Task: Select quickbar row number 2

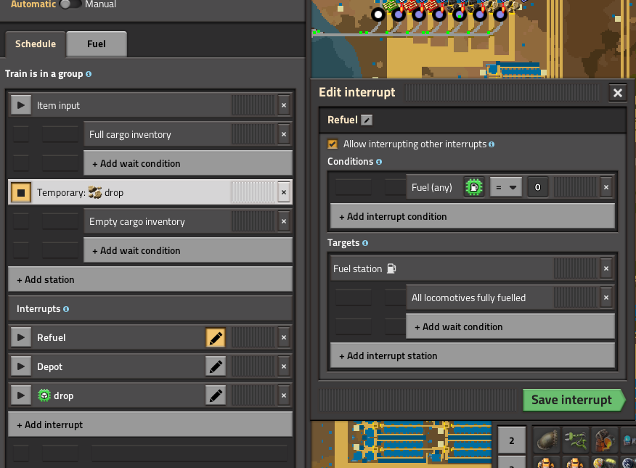Action: (x=511, y=440)
